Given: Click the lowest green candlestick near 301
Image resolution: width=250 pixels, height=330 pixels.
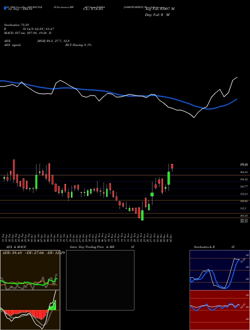Looking at the screenshot, I should tap(142, 215).
